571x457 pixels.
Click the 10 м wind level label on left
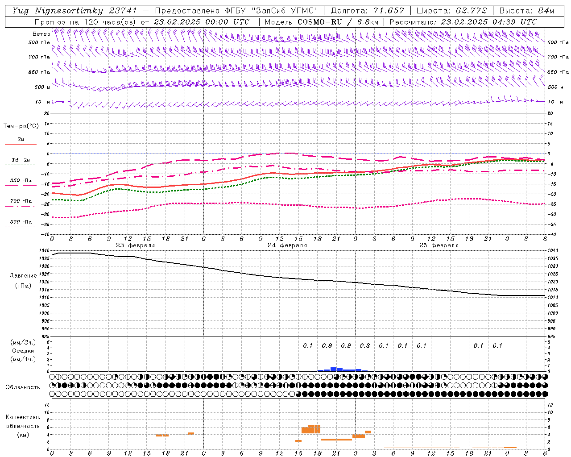[42, 102]
